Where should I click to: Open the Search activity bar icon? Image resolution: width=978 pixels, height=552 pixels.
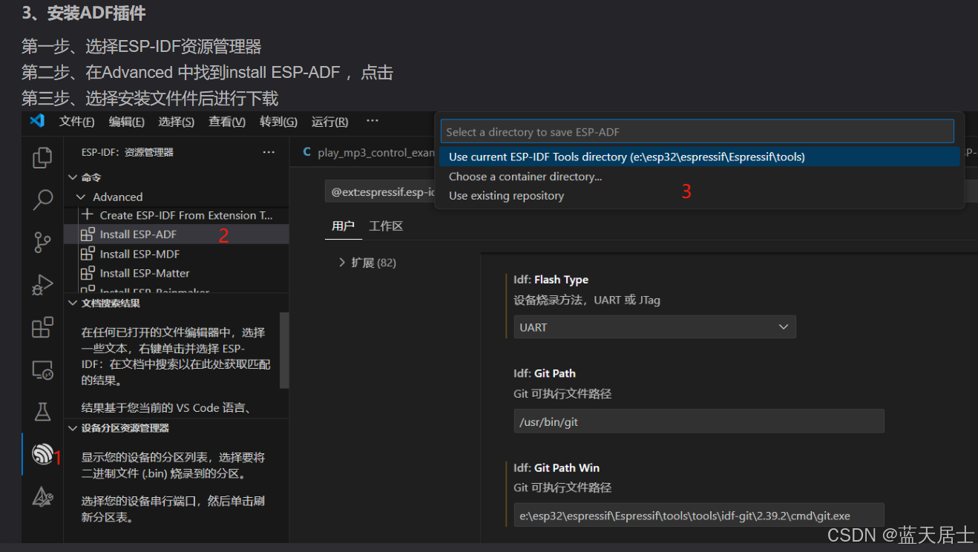tap(43, 199)
